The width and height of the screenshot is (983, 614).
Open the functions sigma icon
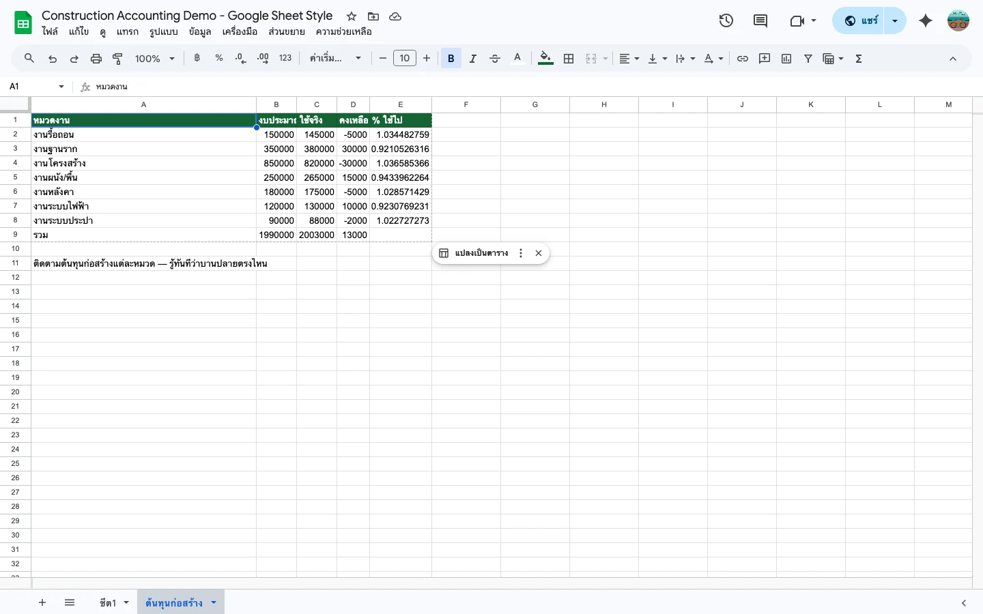859,59
